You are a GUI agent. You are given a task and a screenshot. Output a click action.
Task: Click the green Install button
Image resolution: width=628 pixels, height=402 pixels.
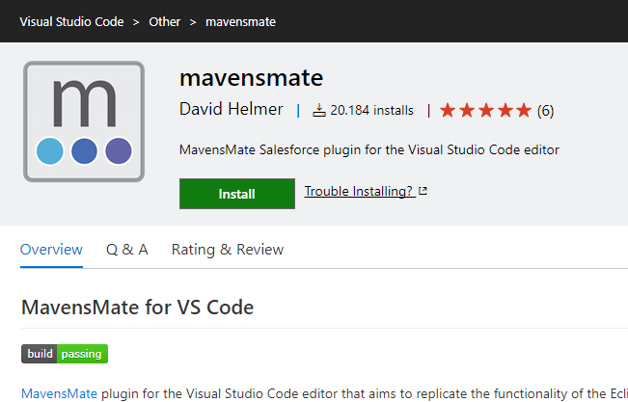(237, 194)
